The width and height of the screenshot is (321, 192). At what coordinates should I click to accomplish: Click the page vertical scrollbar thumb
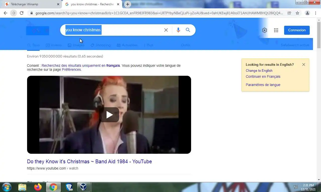[x=319, y=35]
